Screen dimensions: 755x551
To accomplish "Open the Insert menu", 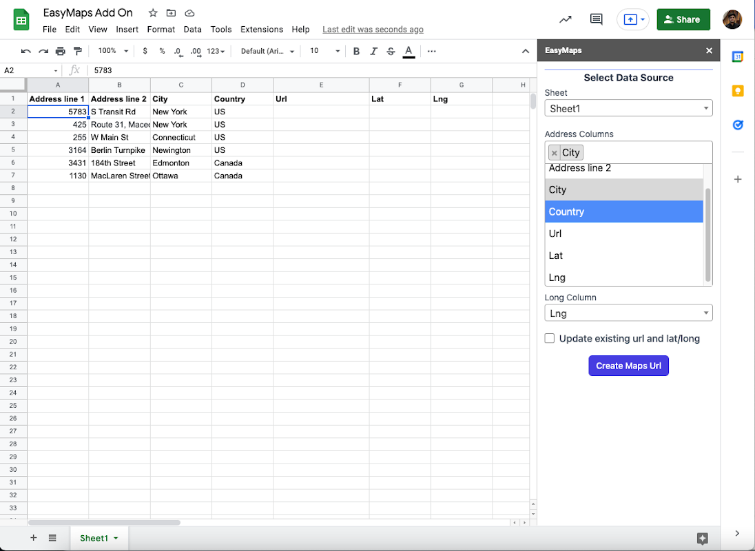I will [x=127, y=30].
